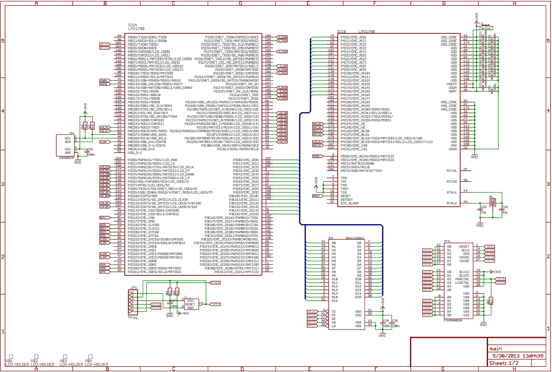552x372 pixels.
Task: Click the VDDA pin name
Action: [x=453, y=88]
